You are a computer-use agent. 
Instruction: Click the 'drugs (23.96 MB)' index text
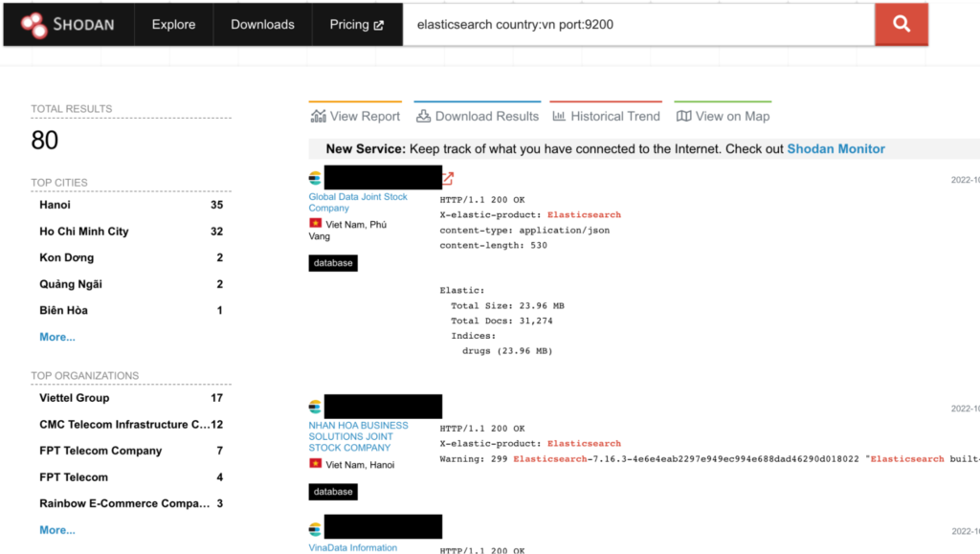click(x=507, y=351)
